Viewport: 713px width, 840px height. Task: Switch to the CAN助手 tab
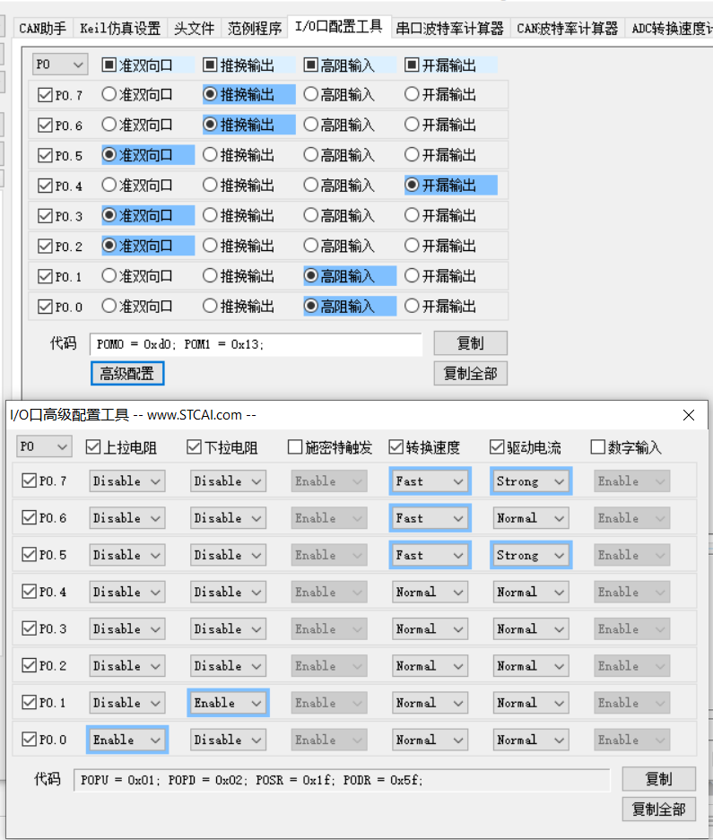(x=42, y=28)
